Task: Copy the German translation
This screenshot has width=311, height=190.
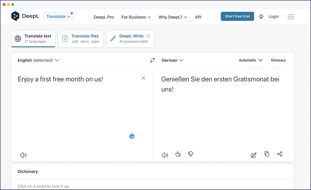Action: (x=267, y=154)
